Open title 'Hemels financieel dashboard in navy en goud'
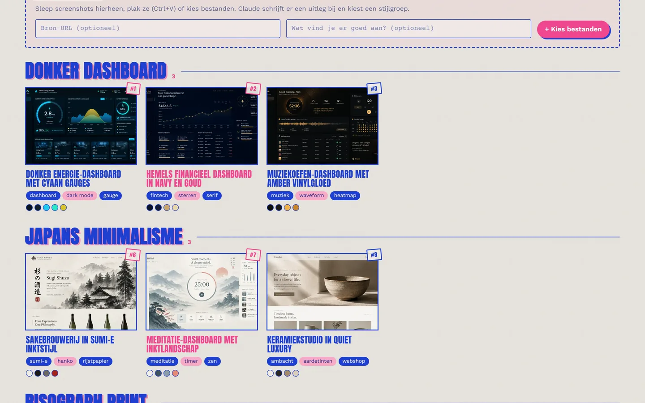The image size is (645, 403). 199,179
